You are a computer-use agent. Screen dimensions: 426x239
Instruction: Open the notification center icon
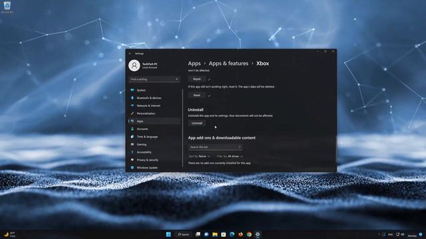(421, 234)
